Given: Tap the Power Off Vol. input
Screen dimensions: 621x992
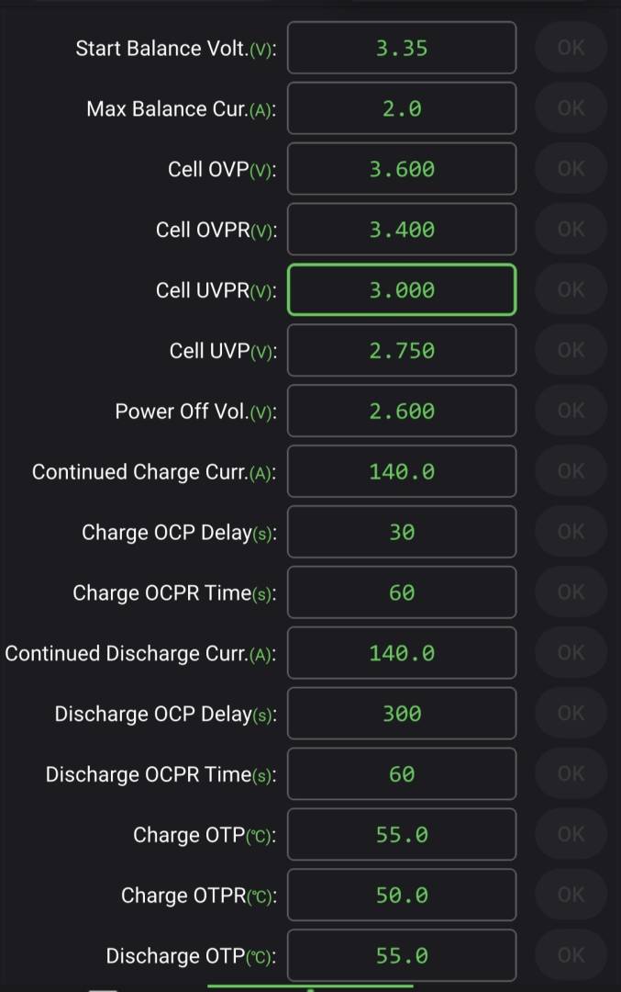Looking at the screenshot, I should [402, 411].
